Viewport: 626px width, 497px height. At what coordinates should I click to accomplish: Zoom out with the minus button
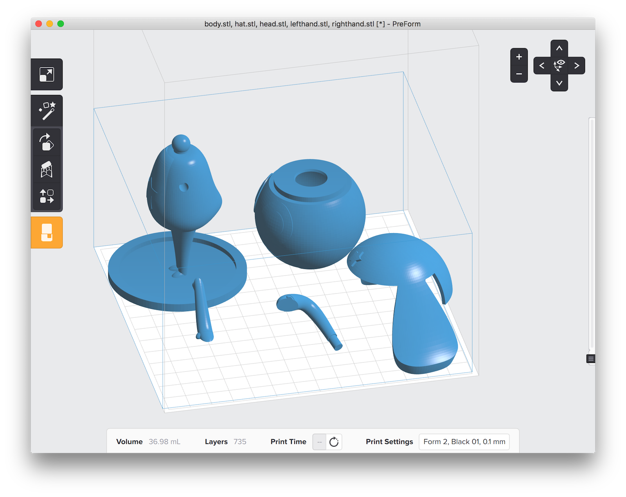pyautogui.click(x=519, y=74)
